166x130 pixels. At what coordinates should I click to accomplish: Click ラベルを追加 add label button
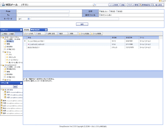pyautogui.click(x=84, y=34)
